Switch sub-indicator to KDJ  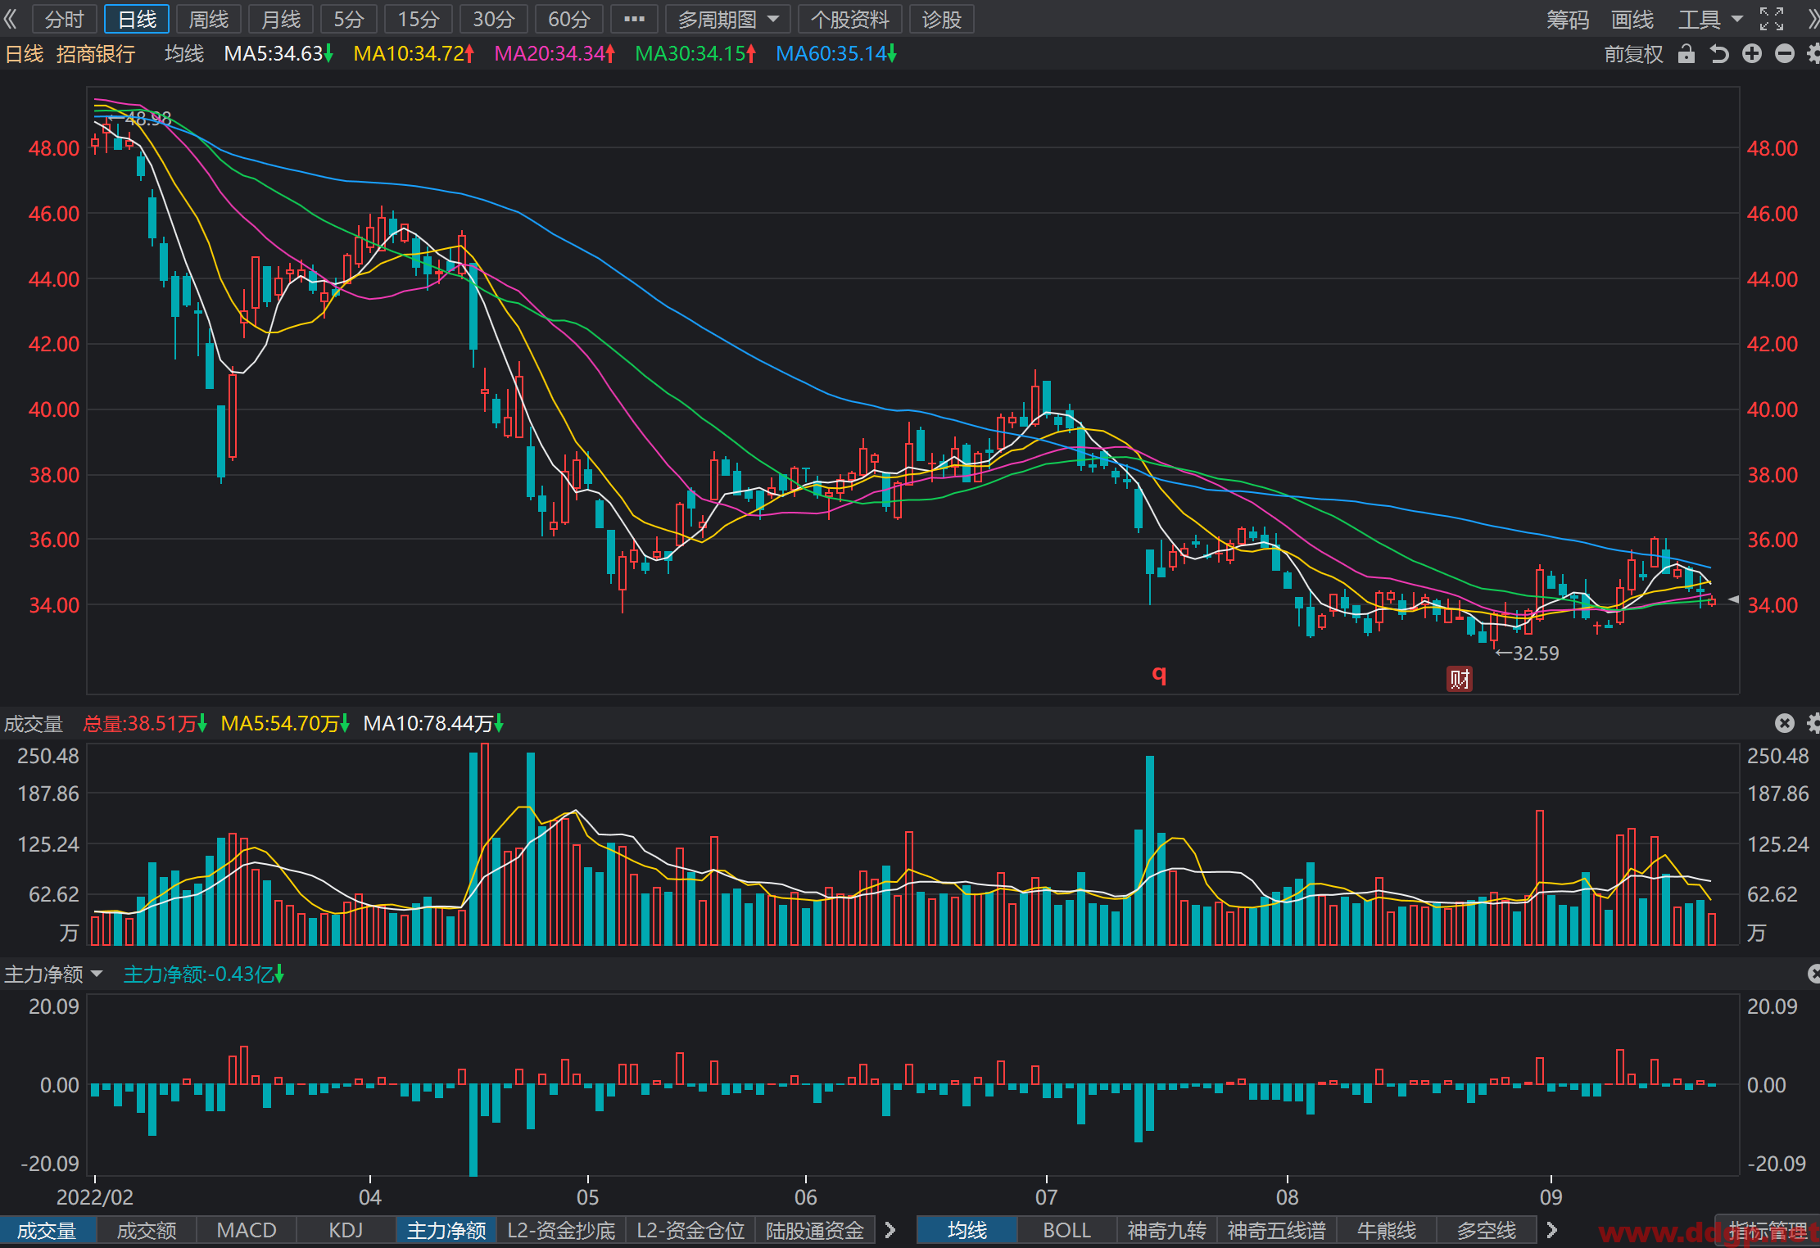point(346,1230)
